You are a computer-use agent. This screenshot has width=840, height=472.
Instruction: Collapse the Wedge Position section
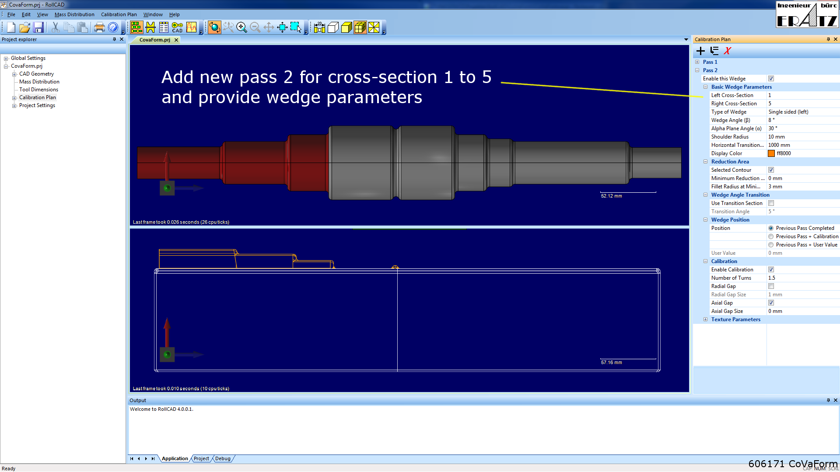[x=705, y=220]
